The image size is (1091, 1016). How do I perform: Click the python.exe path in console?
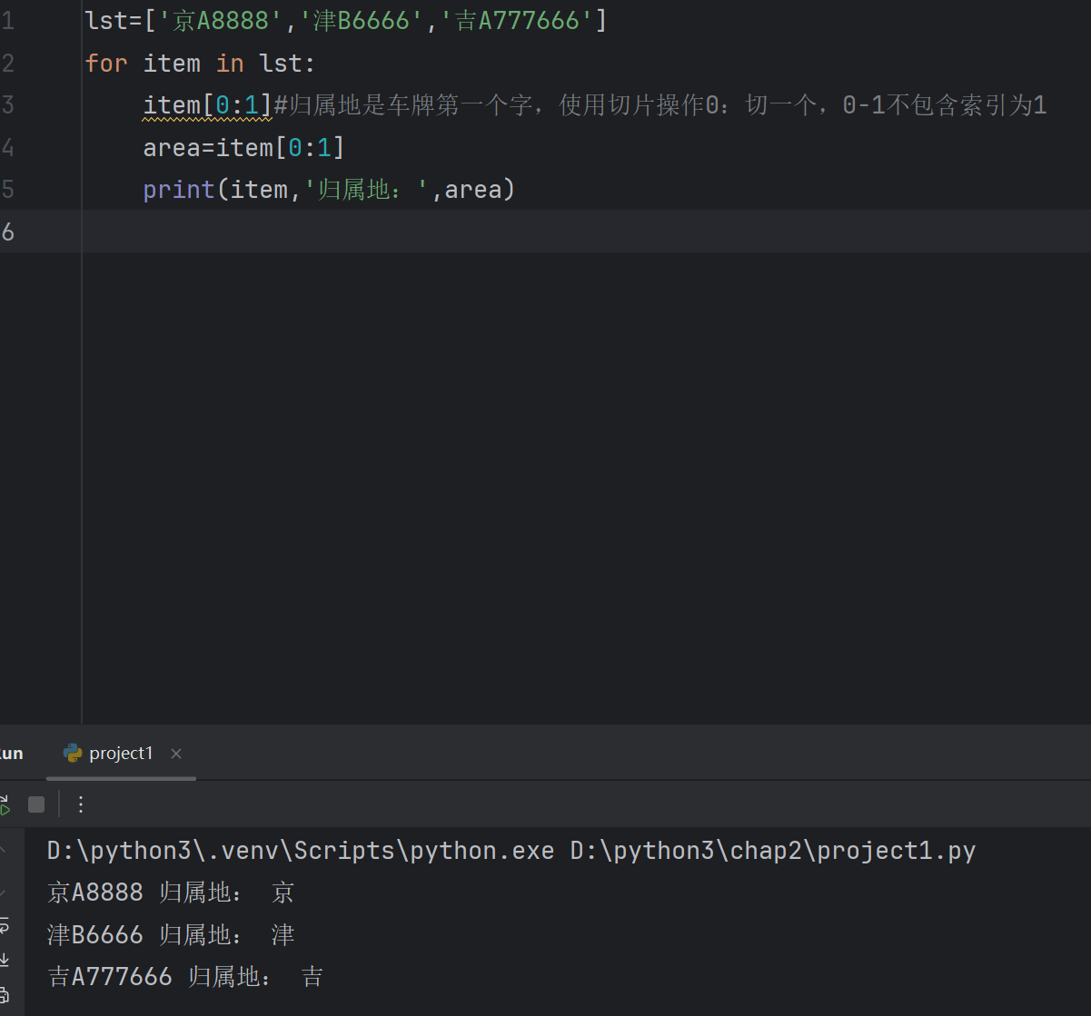tap(301, 851)
